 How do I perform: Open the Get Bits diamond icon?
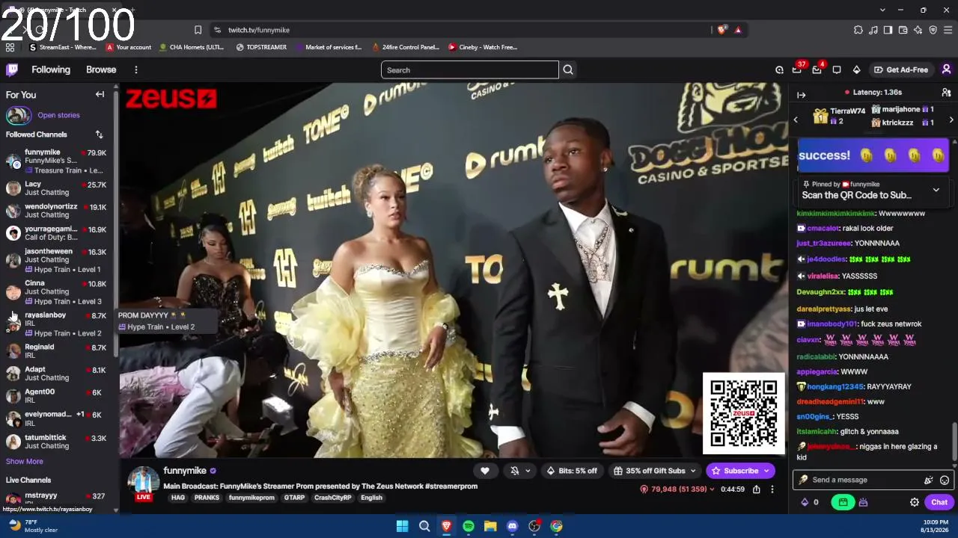coord(856,69)
